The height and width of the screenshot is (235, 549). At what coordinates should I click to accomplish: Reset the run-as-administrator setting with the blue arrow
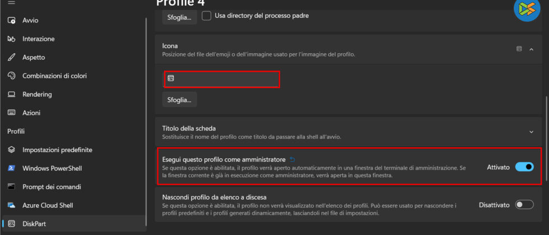[x=292, y=159]
